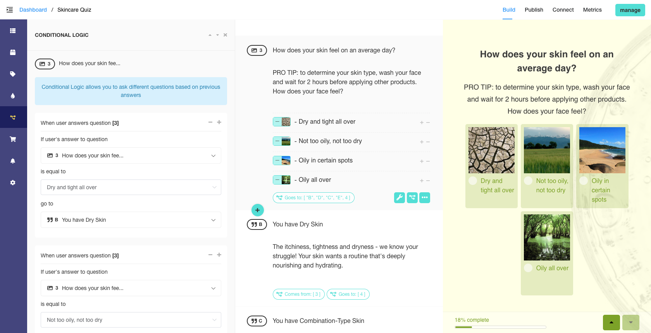This screenshot has height=333, width=651.
Task: Open 'Not too oily, not too dry' answer dropdown
Action: [x=131, y=320]
